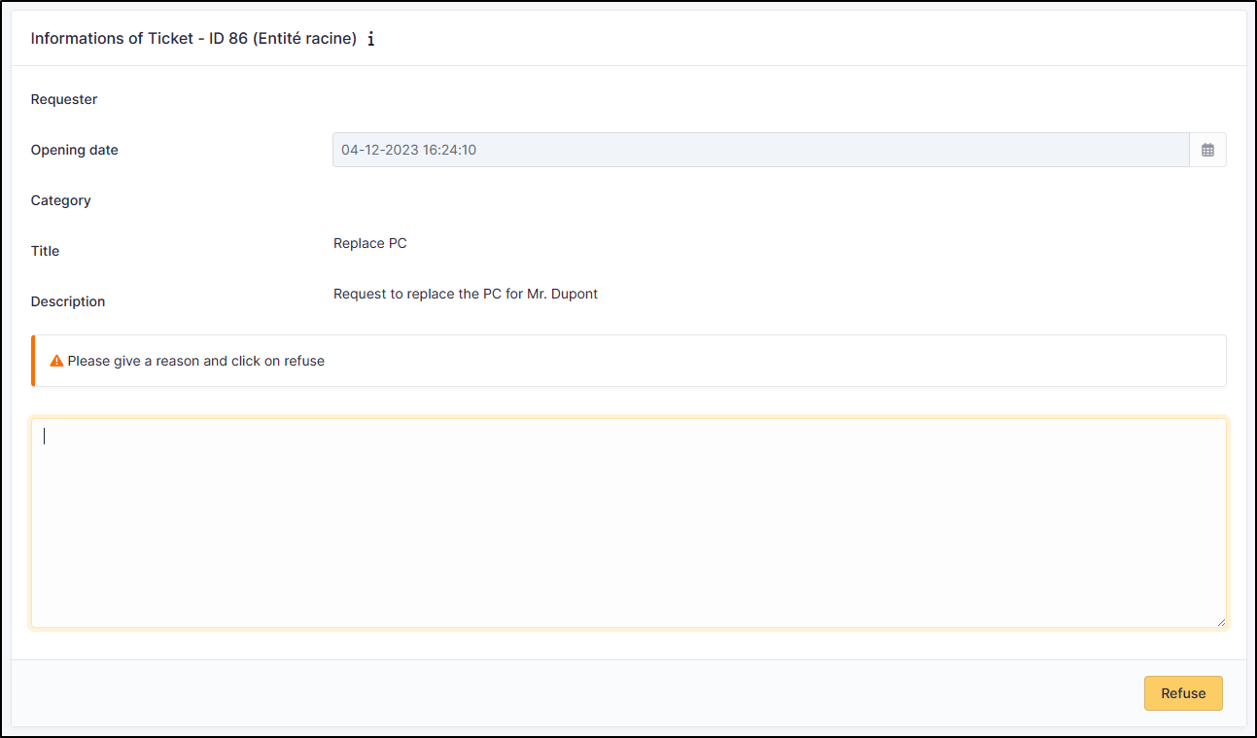Image resolution: width=1257 pixels, height=738 pixels.
Task: Click empty footer area left of Refuse
Action: pos(583,693)
